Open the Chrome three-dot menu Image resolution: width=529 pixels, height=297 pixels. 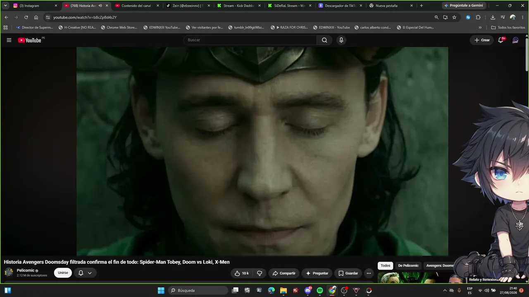pos(522,17)
